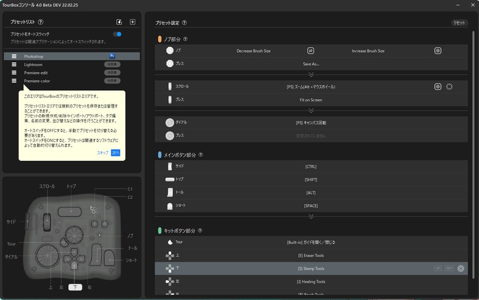Open help icon beside メインボタン部分
This screenshot has height=300, width=479.
coord(201,155)
